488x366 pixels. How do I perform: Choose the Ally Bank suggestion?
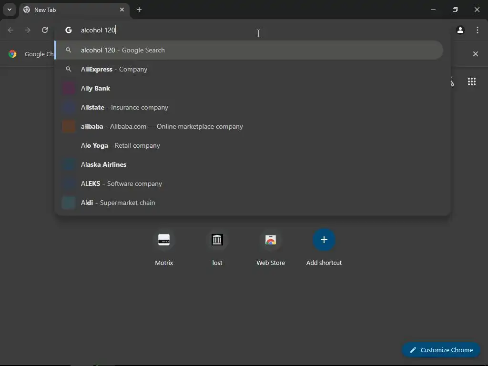click(249, 88)
